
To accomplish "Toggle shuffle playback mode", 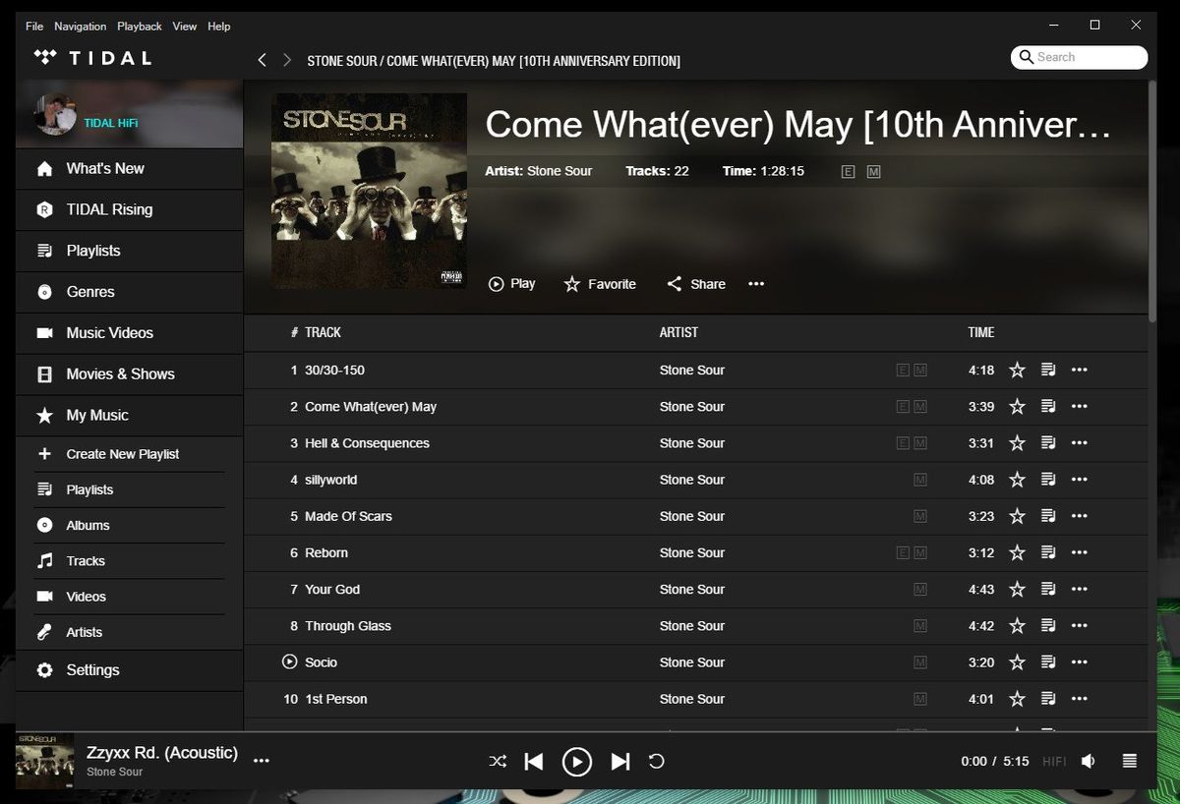I will click(498, 761).
